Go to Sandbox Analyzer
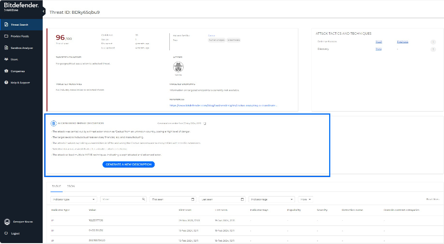 21,48
